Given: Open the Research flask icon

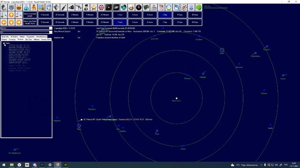Looking at the screenshot, I should [x=26, y=7].
